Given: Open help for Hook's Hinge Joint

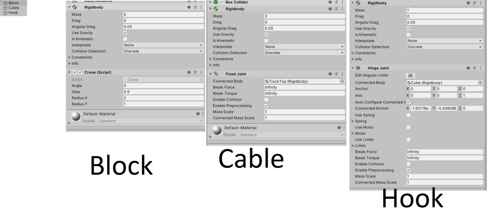Looking at the screenshot, I should point(468,68).
